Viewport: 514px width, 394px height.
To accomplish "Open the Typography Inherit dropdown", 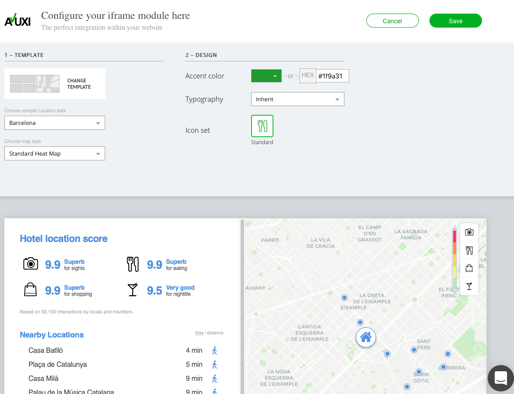I will [x=298, y=99].
